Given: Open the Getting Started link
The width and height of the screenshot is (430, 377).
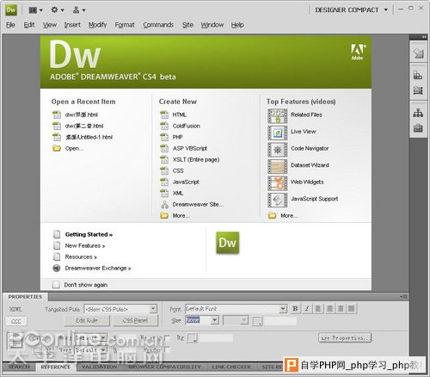Looking at the screenshot, I should [x=89, y=235].
